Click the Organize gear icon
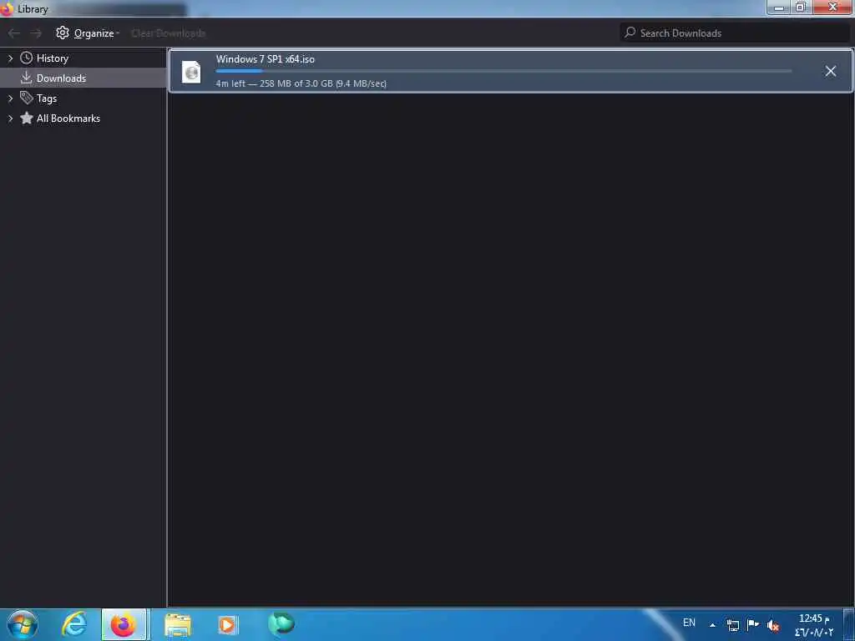 [63, 33]
